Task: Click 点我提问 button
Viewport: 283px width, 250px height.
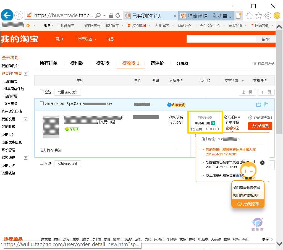Action: click(x=248, y=204)
